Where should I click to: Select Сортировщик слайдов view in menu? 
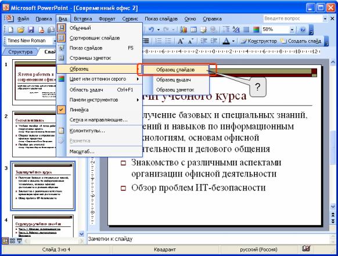click(99, 38)
